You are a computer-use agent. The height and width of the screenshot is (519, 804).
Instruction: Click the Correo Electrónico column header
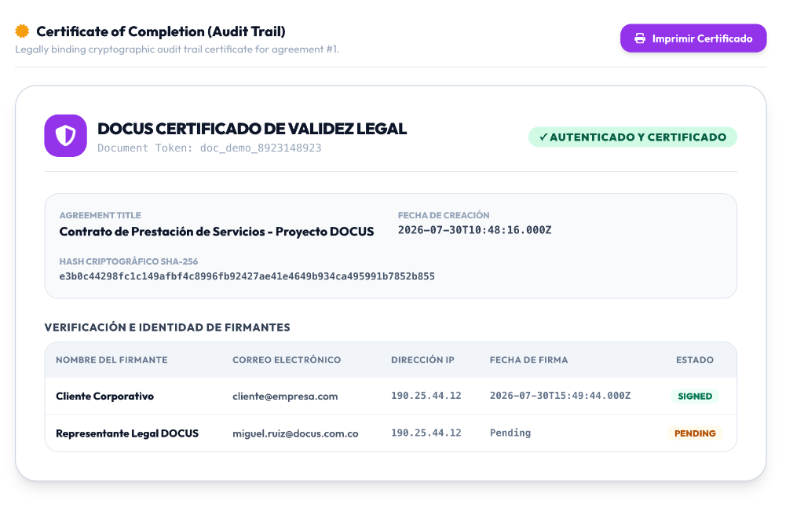287,360
